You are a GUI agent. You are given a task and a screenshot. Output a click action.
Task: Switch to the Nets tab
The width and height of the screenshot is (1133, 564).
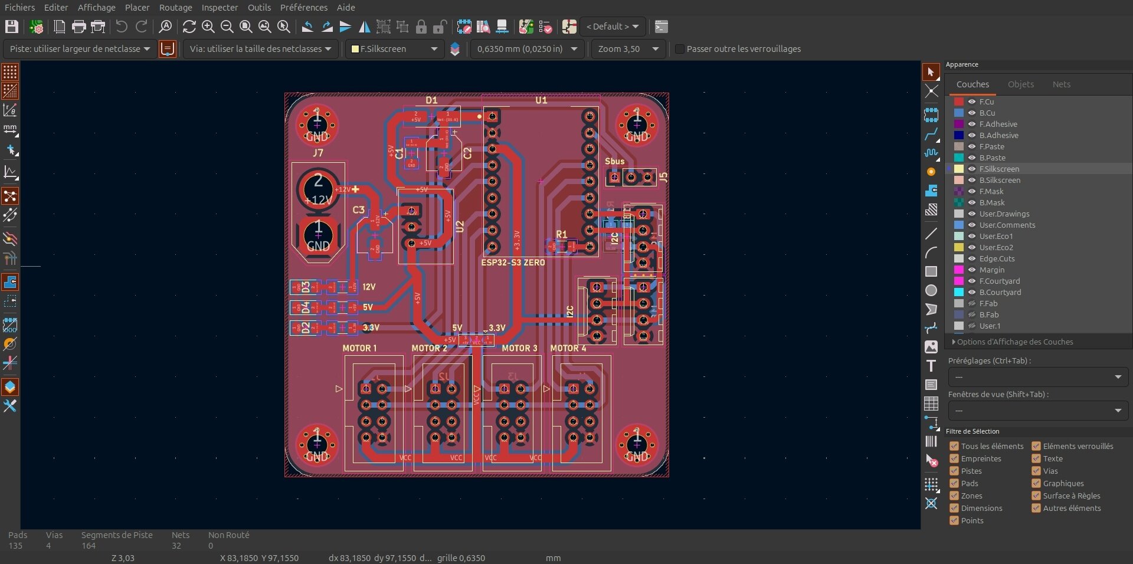click(1061, 84)
